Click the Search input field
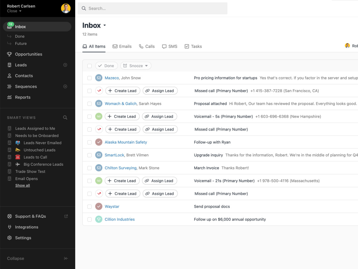The width and height of the screenshot is (358, 269). point(153,9)
